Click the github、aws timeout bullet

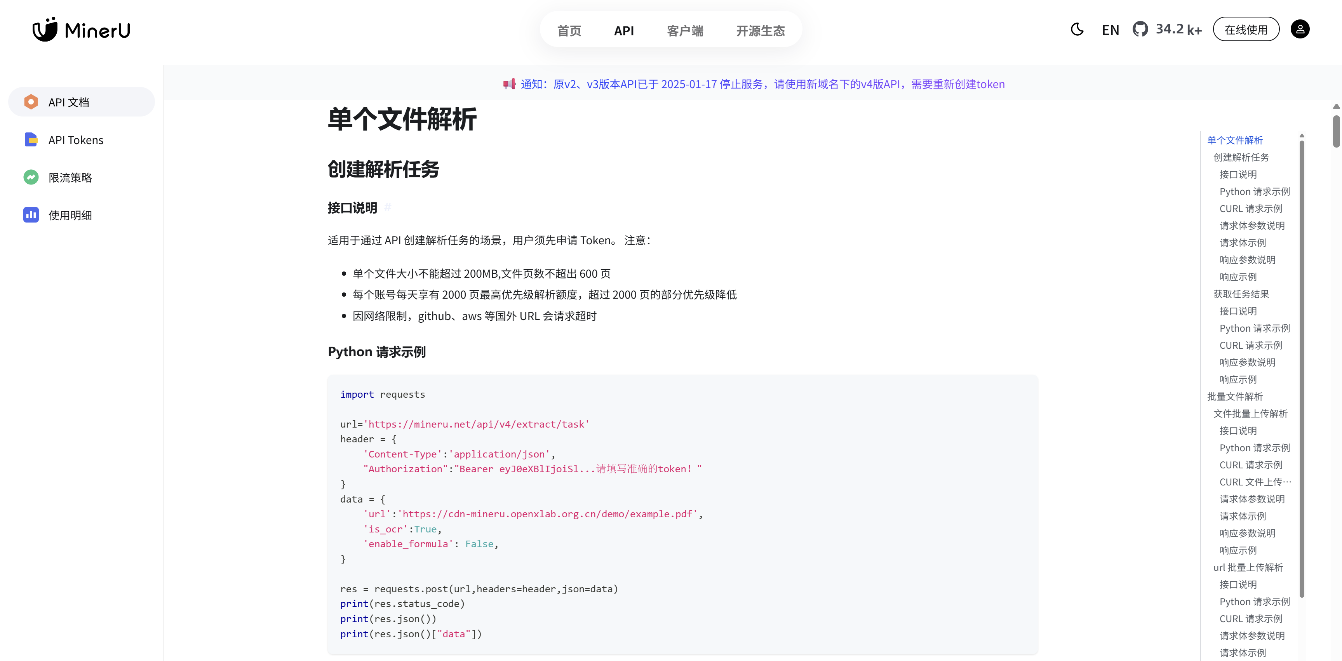[474, 316]
